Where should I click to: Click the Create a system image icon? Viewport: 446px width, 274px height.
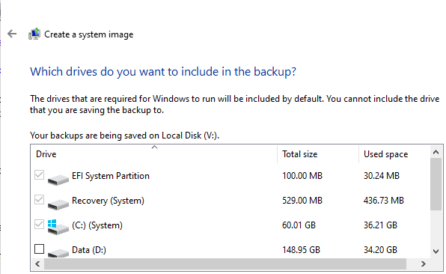click(x=34, y=34)
